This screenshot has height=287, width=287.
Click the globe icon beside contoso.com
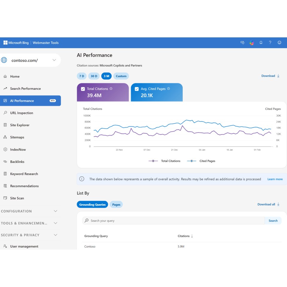point(4,60)
